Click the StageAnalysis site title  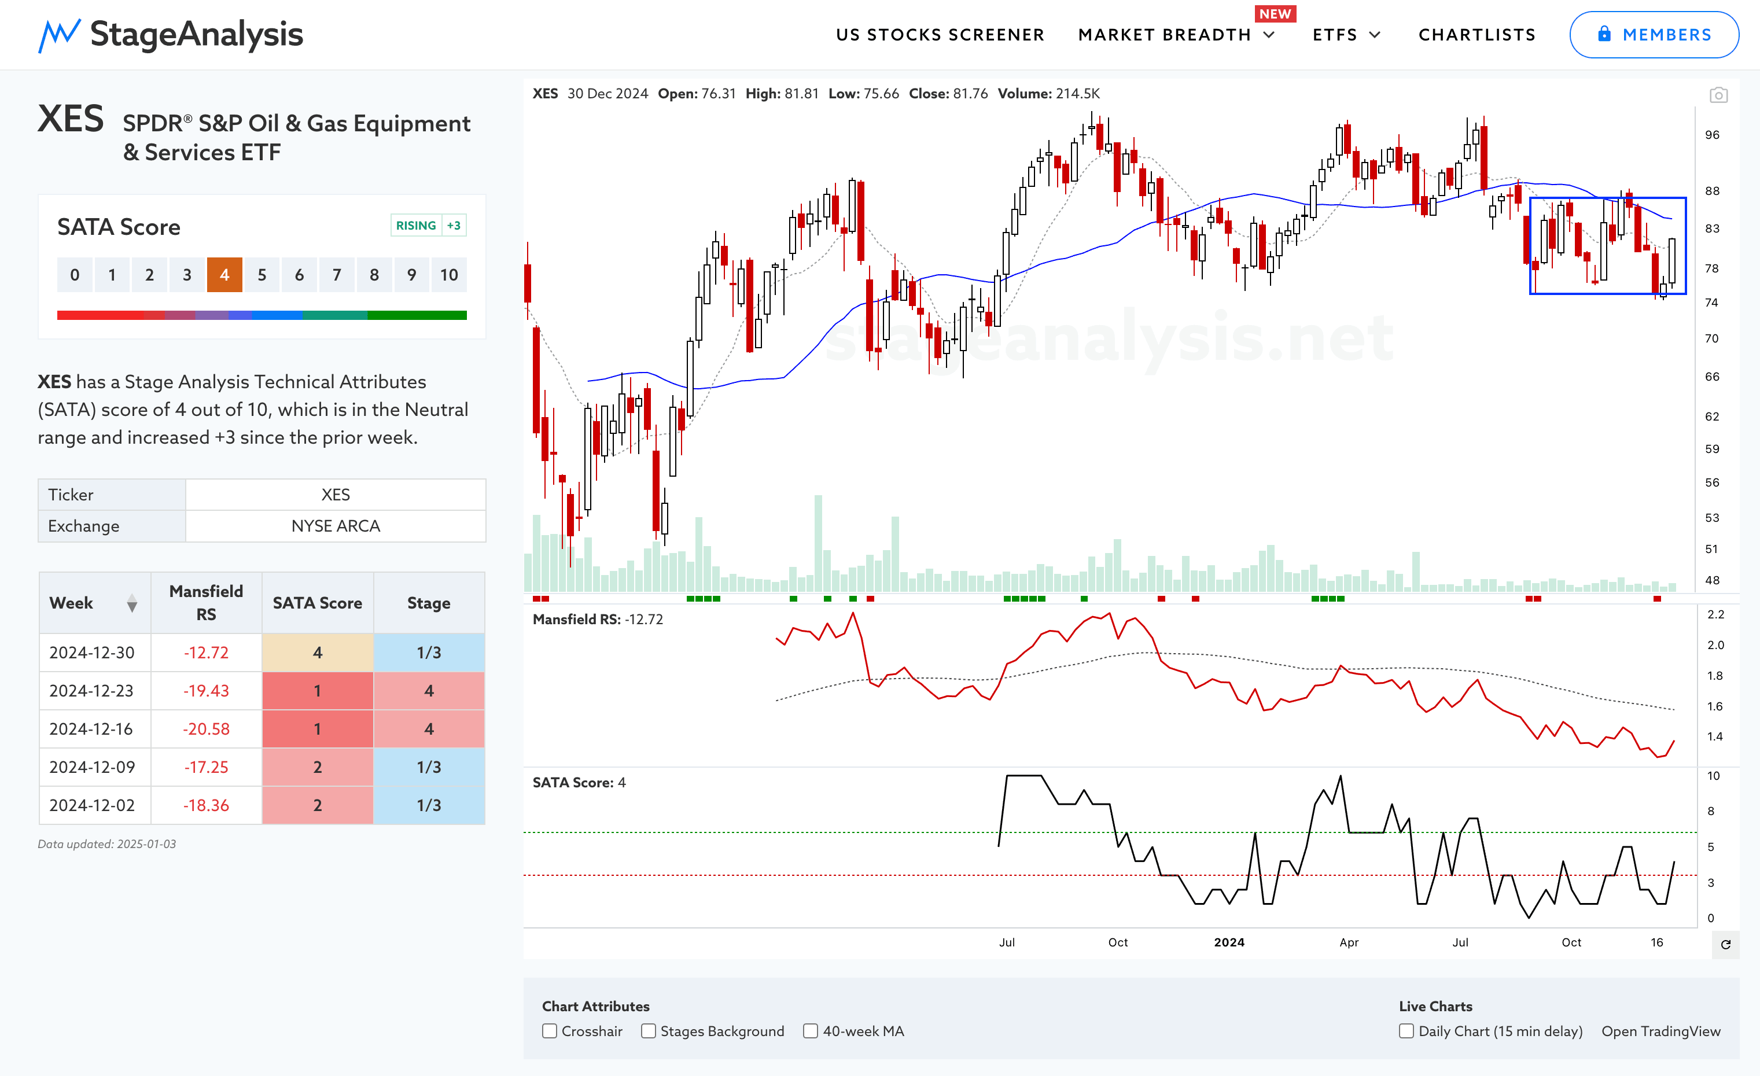(197, 34)
